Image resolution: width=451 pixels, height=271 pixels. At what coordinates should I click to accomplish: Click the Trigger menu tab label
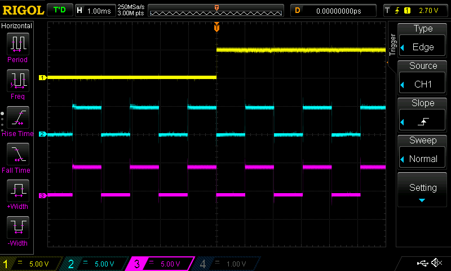(x=392, y=45)
